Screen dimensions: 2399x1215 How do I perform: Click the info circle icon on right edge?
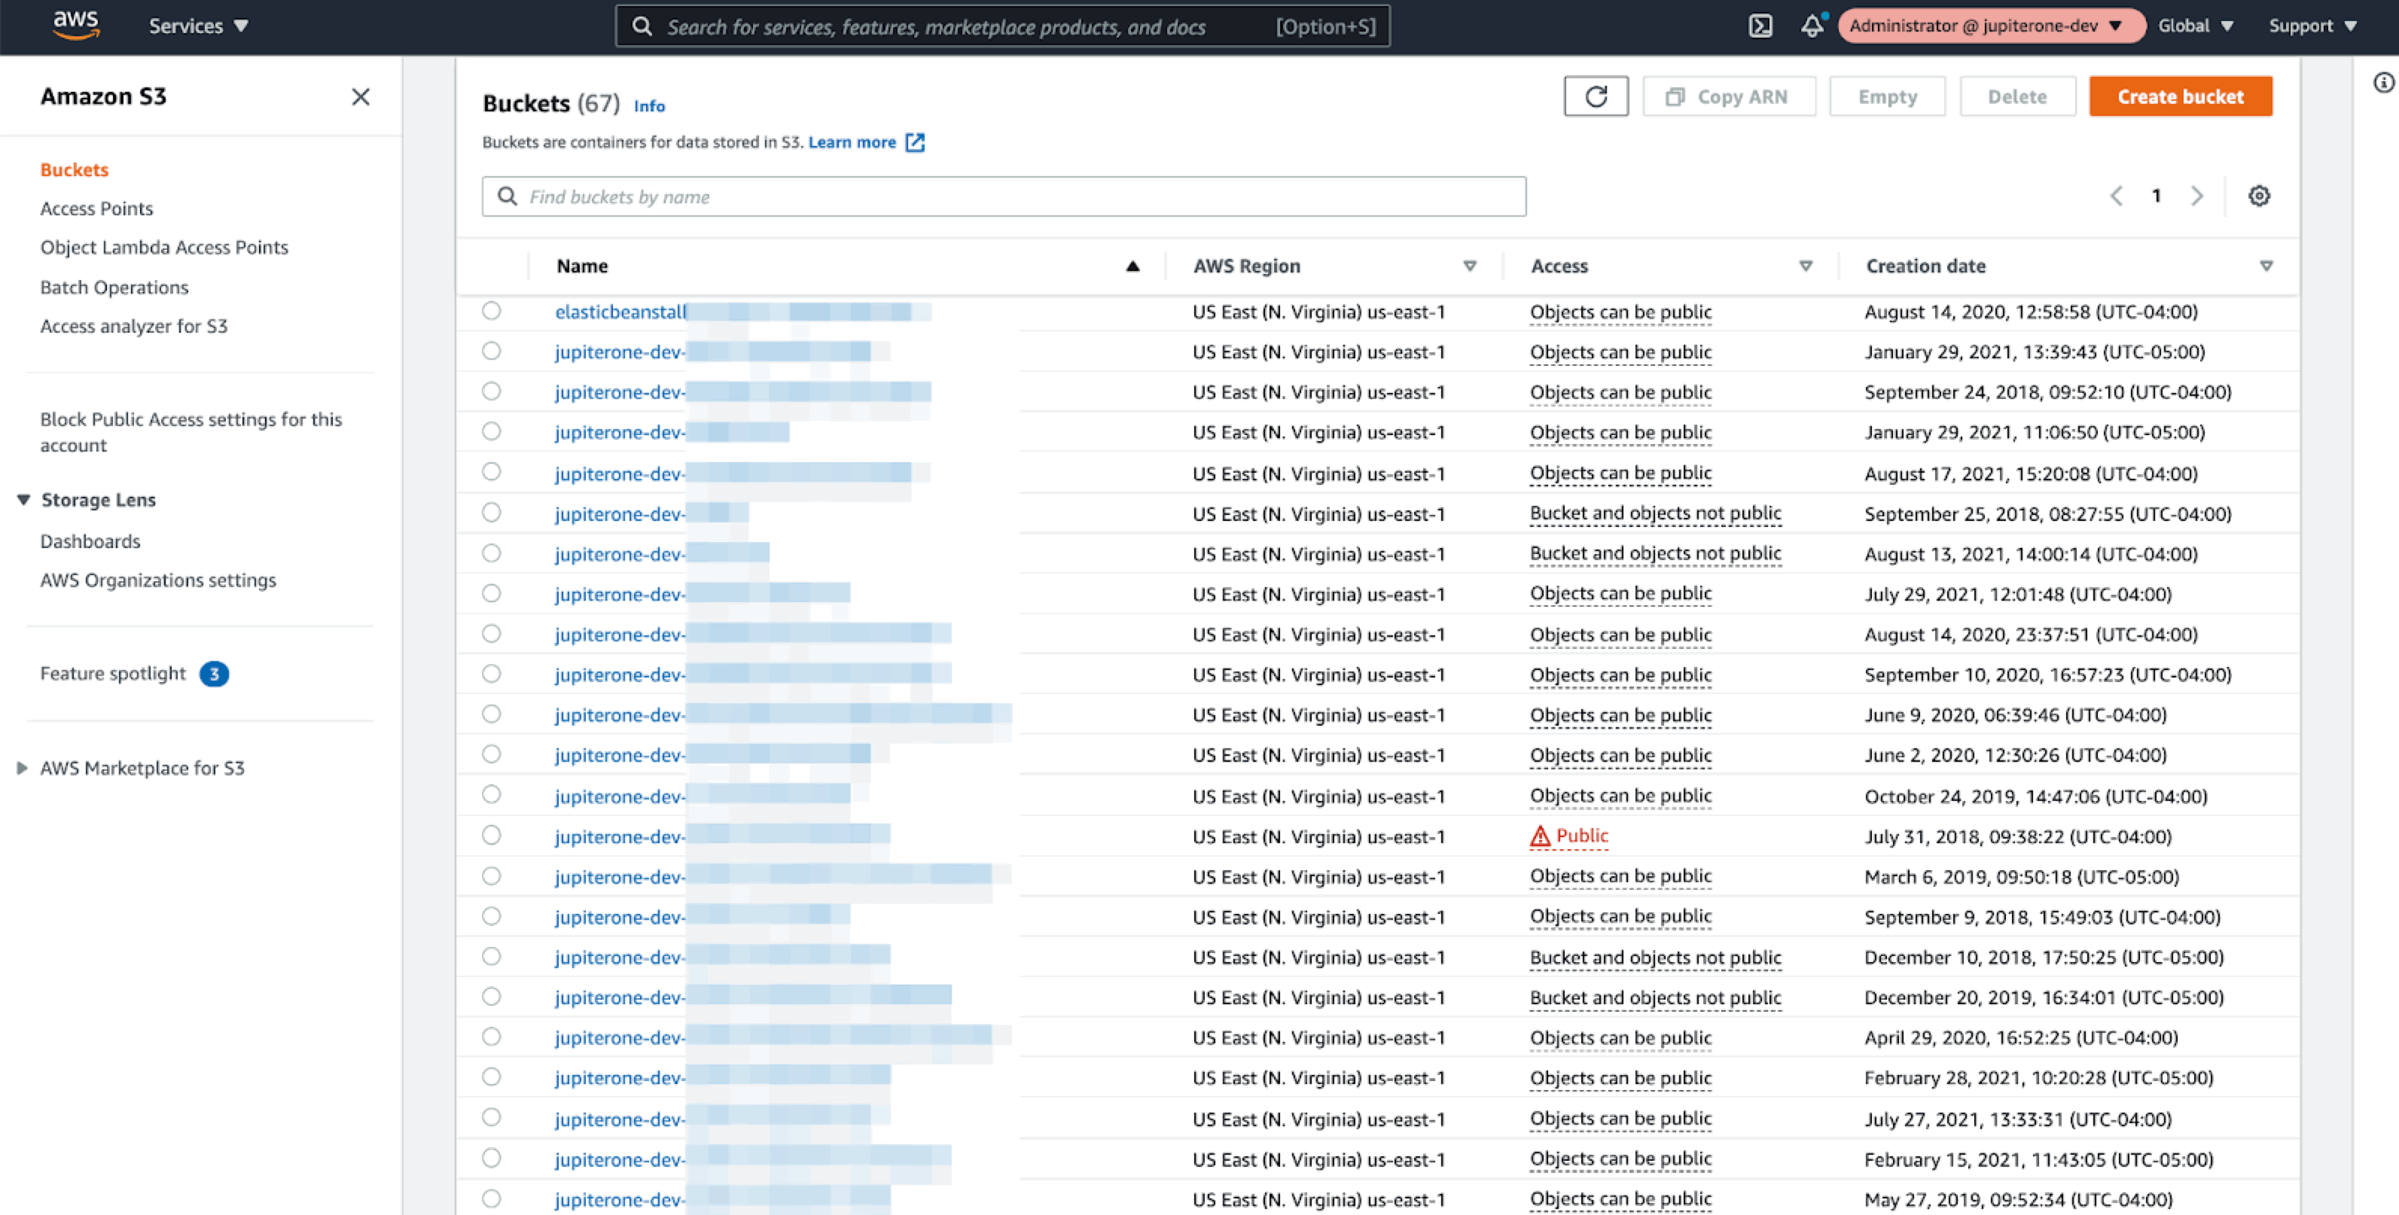pyautogui.click(x=2382, y=84)
